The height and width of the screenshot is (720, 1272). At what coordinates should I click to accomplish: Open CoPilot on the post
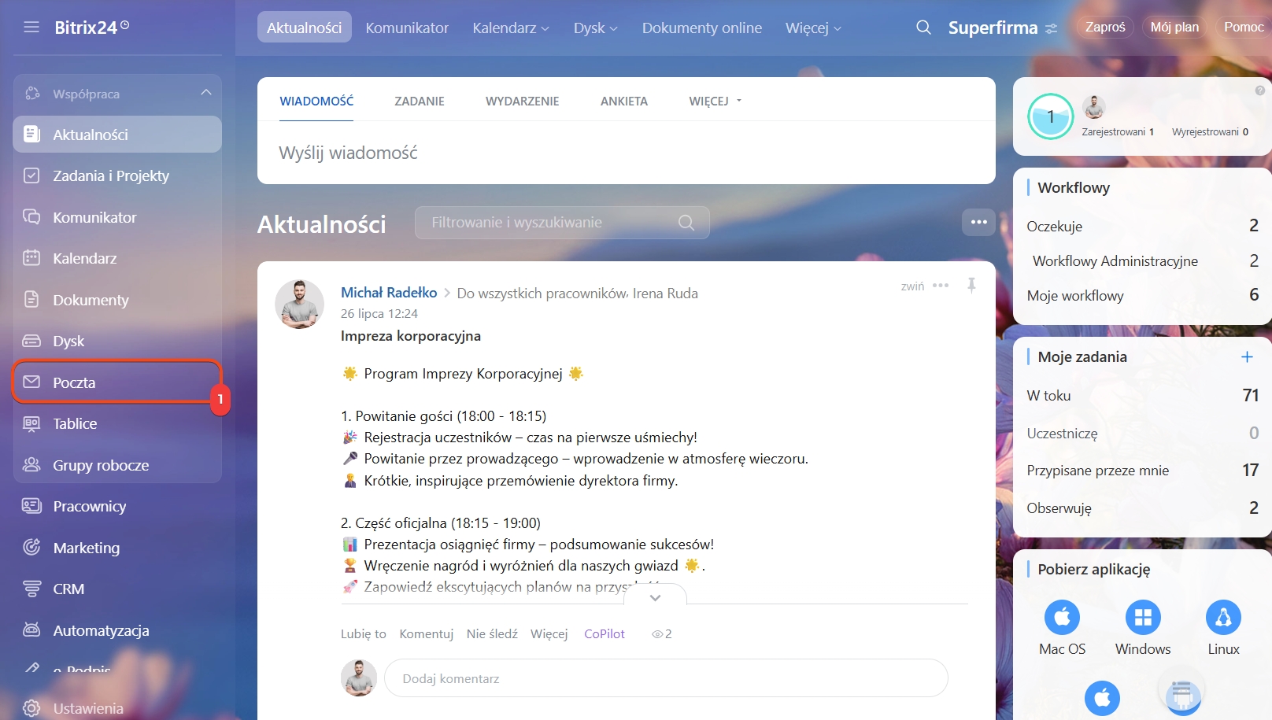pos(605,634)
